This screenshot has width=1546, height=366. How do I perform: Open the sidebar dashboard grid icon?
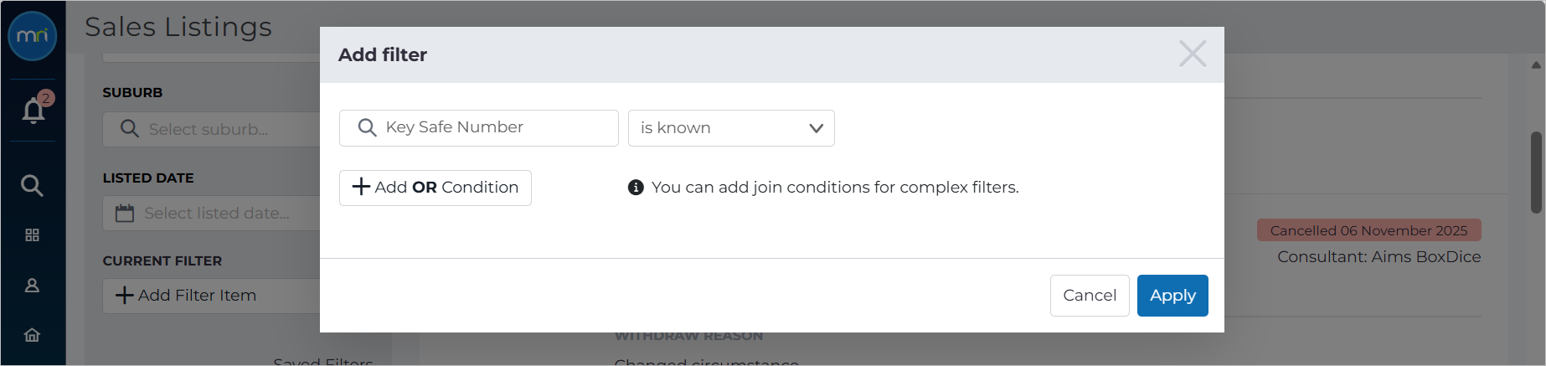pos(32,235)
